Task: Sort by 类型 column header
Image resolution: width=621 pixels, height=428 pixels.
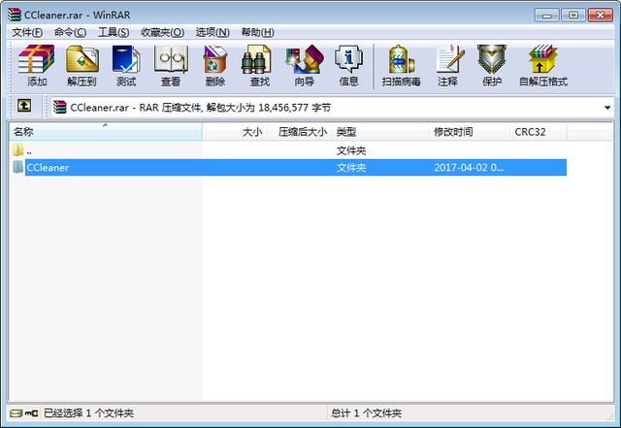Action: pyautogui.click(x=380, y=132)
